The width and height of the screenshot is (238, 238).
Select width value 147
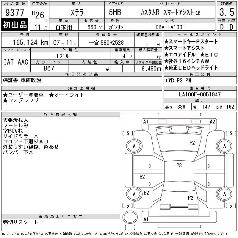point(206,107)
